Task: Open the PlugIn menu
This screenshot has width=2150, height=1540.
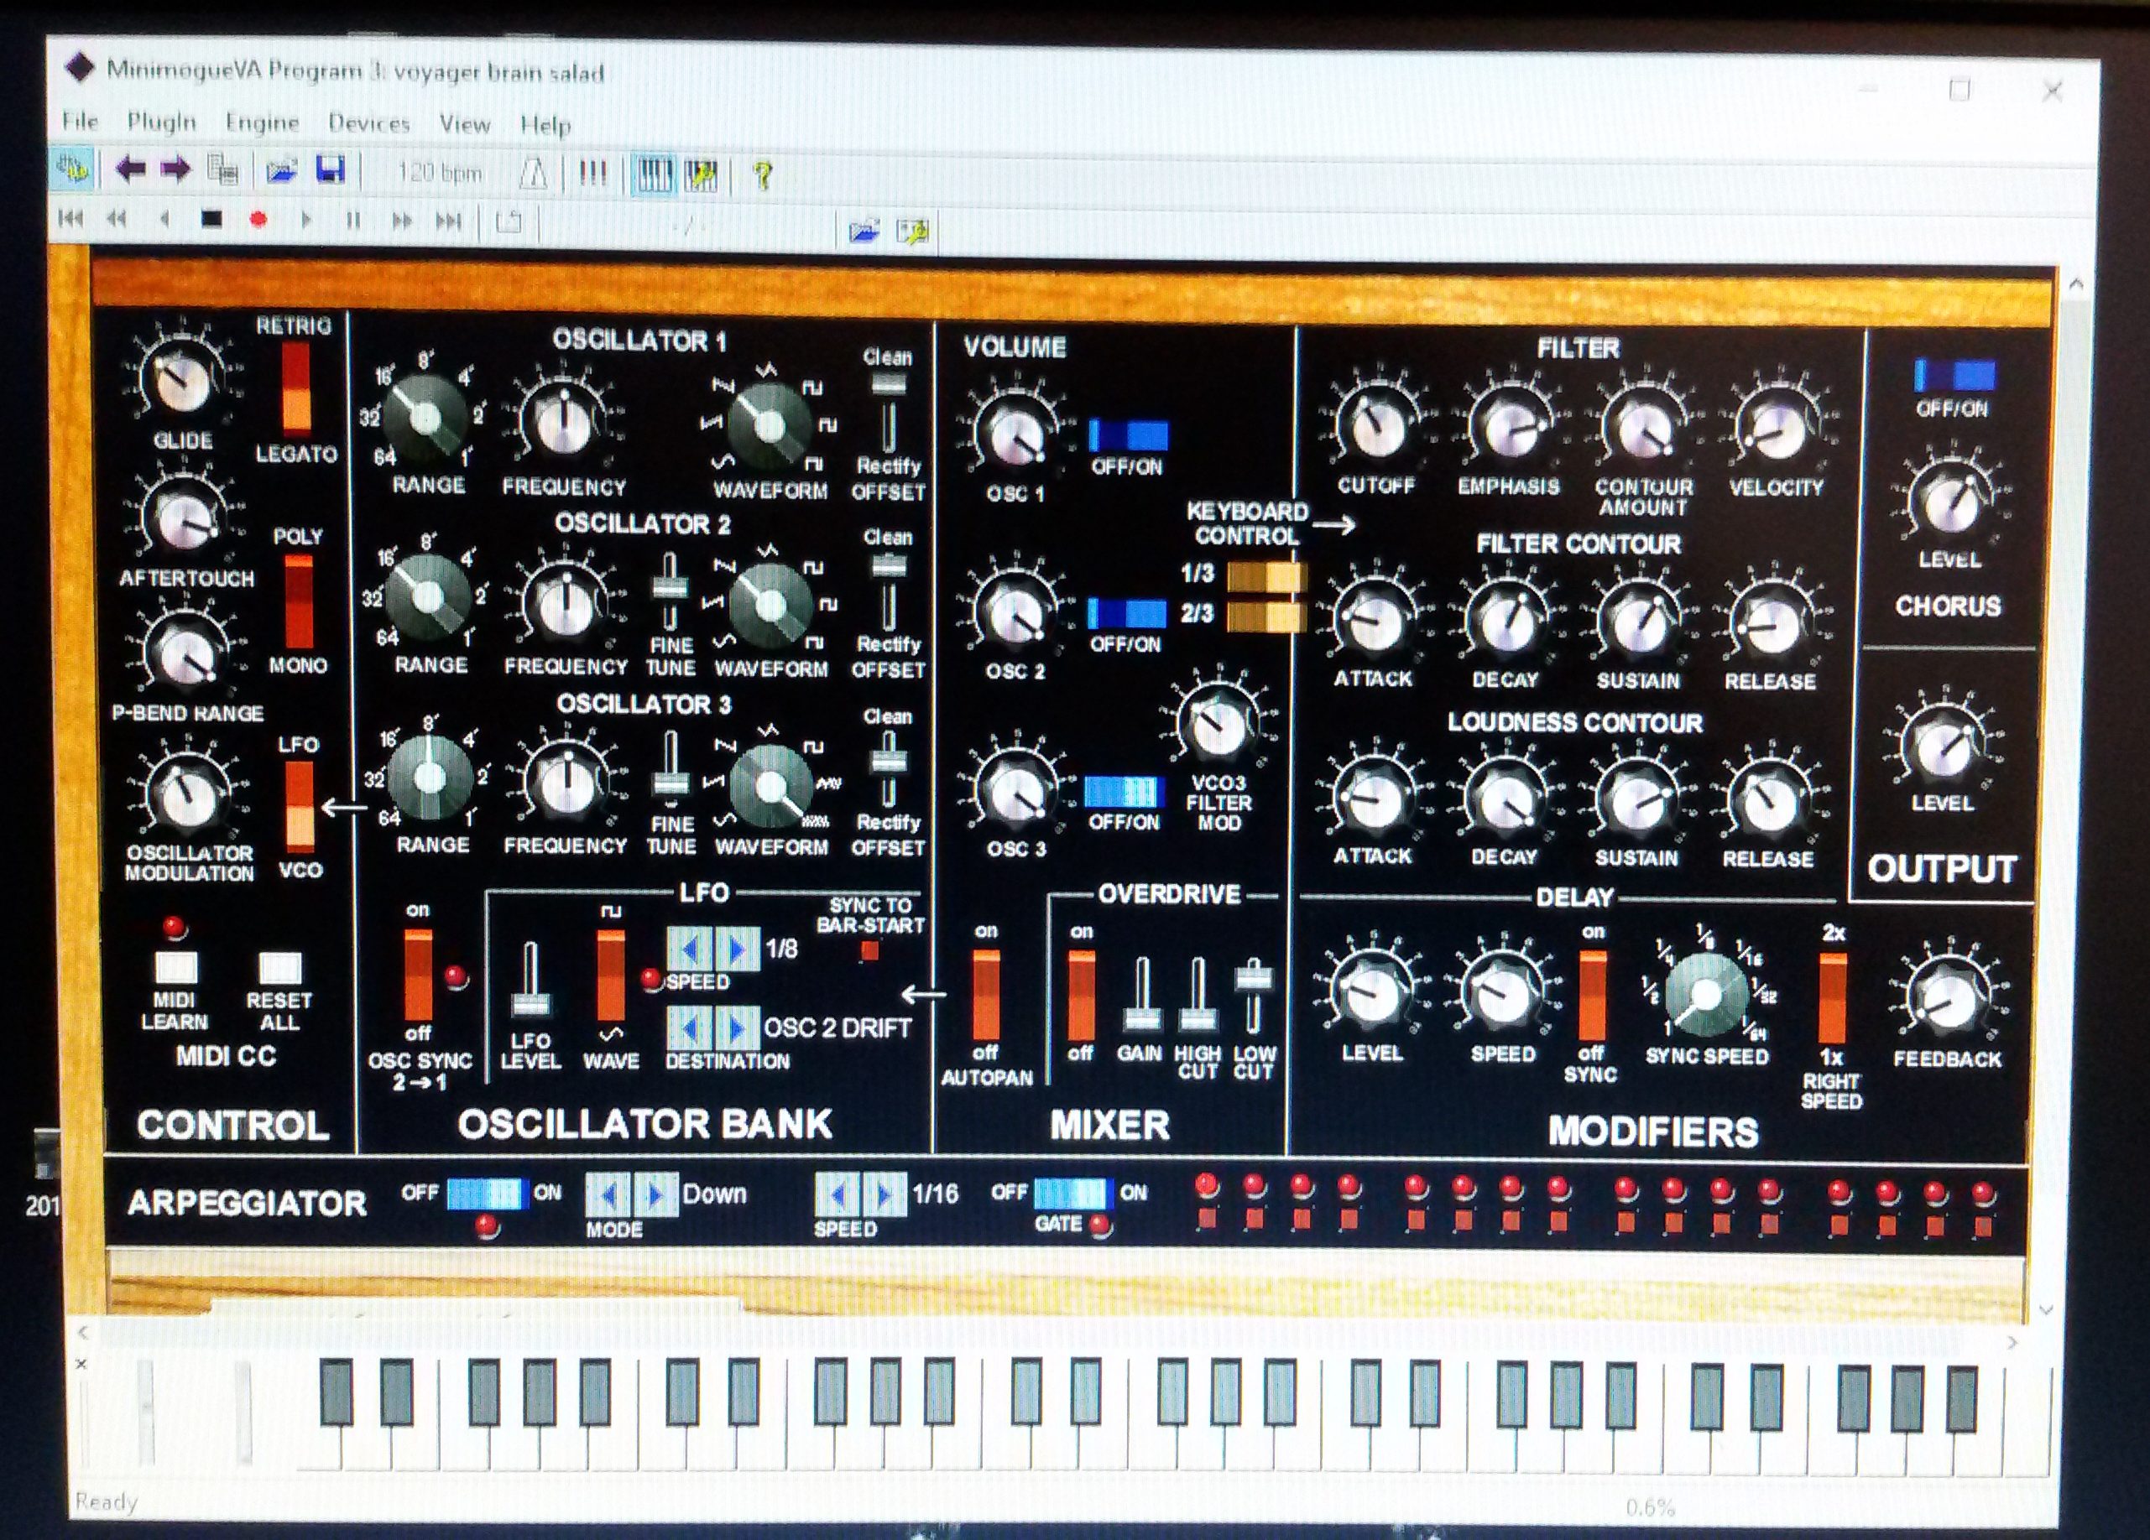Action: 161,122
